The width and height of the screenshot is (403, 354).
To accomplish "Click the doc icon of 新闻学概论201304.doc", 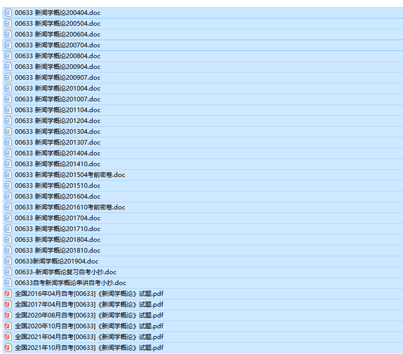I will (x=8, y=131).
